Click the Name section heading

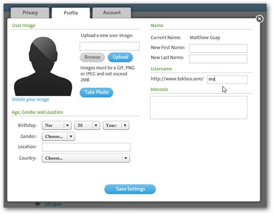(x=157, y=26)
